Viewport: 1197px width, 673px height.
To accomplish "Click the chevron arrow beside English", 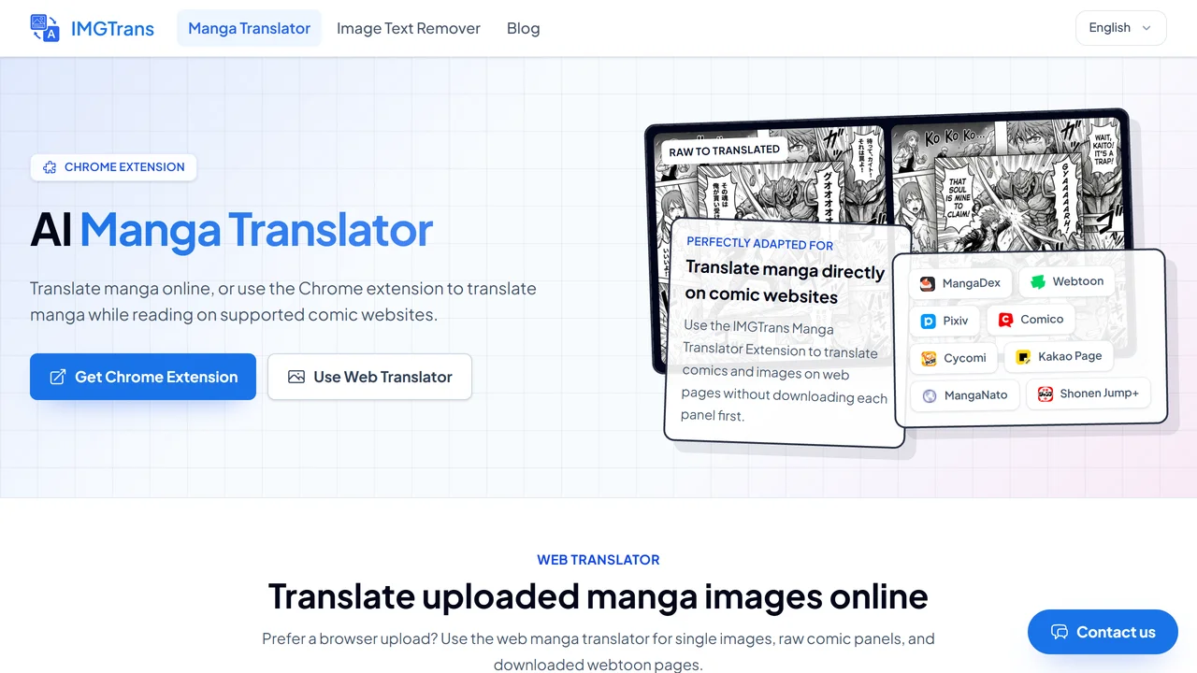I will 1147,28.
